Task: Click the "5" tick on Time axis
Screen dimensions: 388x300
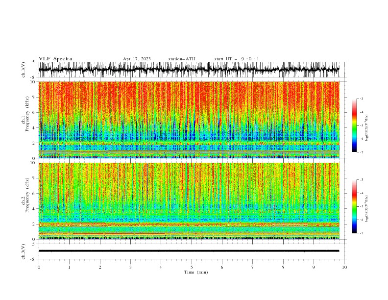Action: tap(192, 267)
